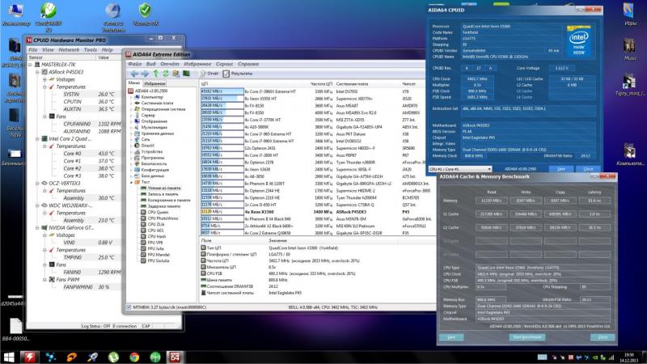Toggle the AIDA64 status bar checkbox
Image resolution: width=647 pixels, height=364 pixels.
(129, 307)
